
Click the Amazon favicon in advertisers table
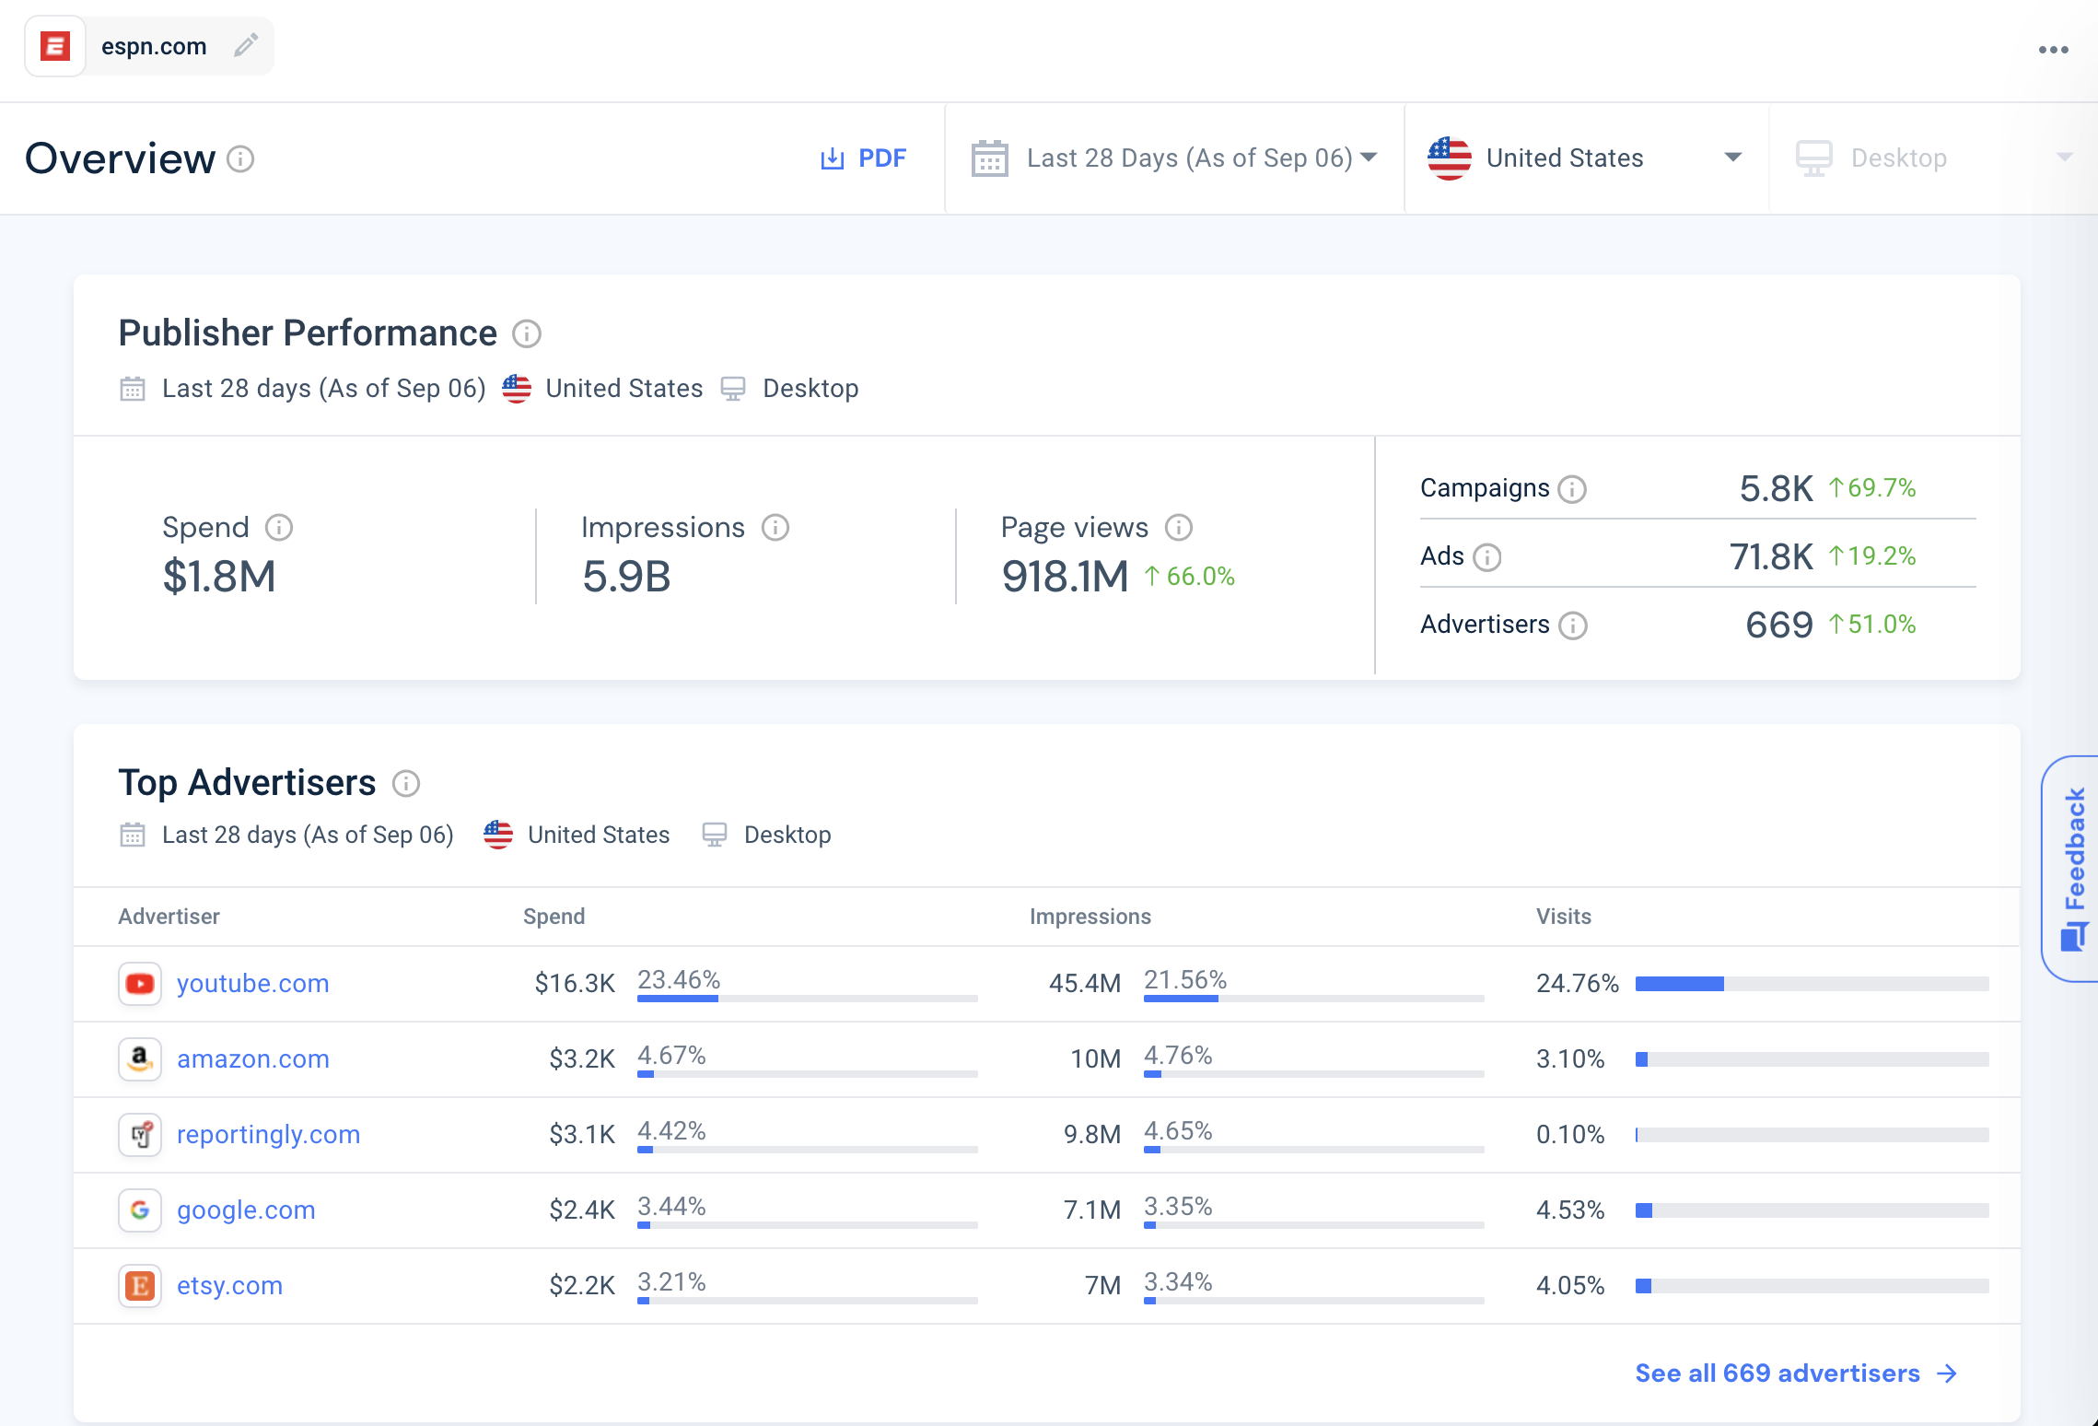[140, 1059]
